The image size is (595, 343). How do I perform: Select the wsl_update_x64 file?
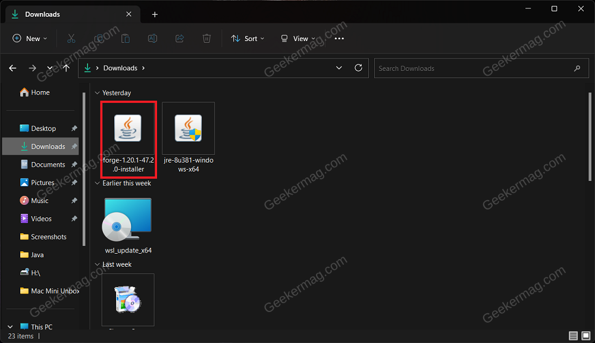[129, 226]
